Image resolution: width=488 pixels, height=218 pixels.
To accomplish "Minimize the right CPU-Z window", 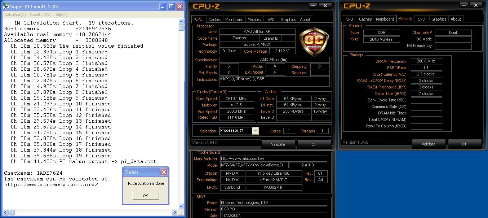I will 464,5.
